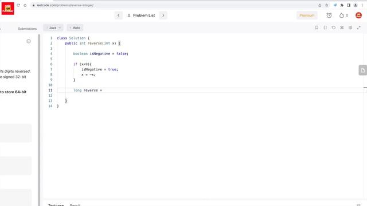The image size is (367, 206).
Task: Click the 'if (x<0){' line
Action: [83, 64]
